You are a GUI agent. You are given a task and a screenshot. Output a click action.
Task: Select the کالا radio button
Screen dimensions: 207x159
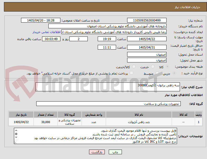pos(167,67)
